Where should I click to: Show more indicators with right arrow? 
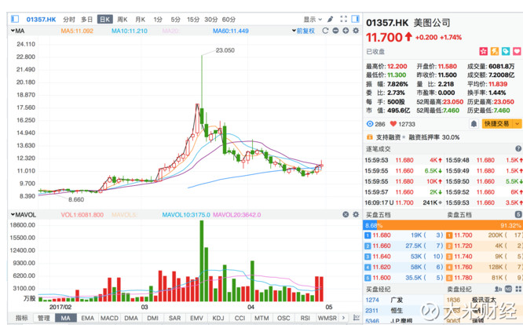343,318
